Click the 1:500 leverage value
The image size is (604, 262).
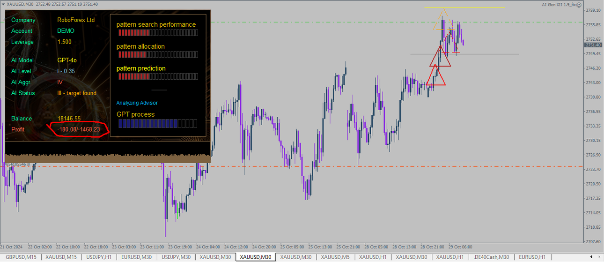tap(64, 42)
